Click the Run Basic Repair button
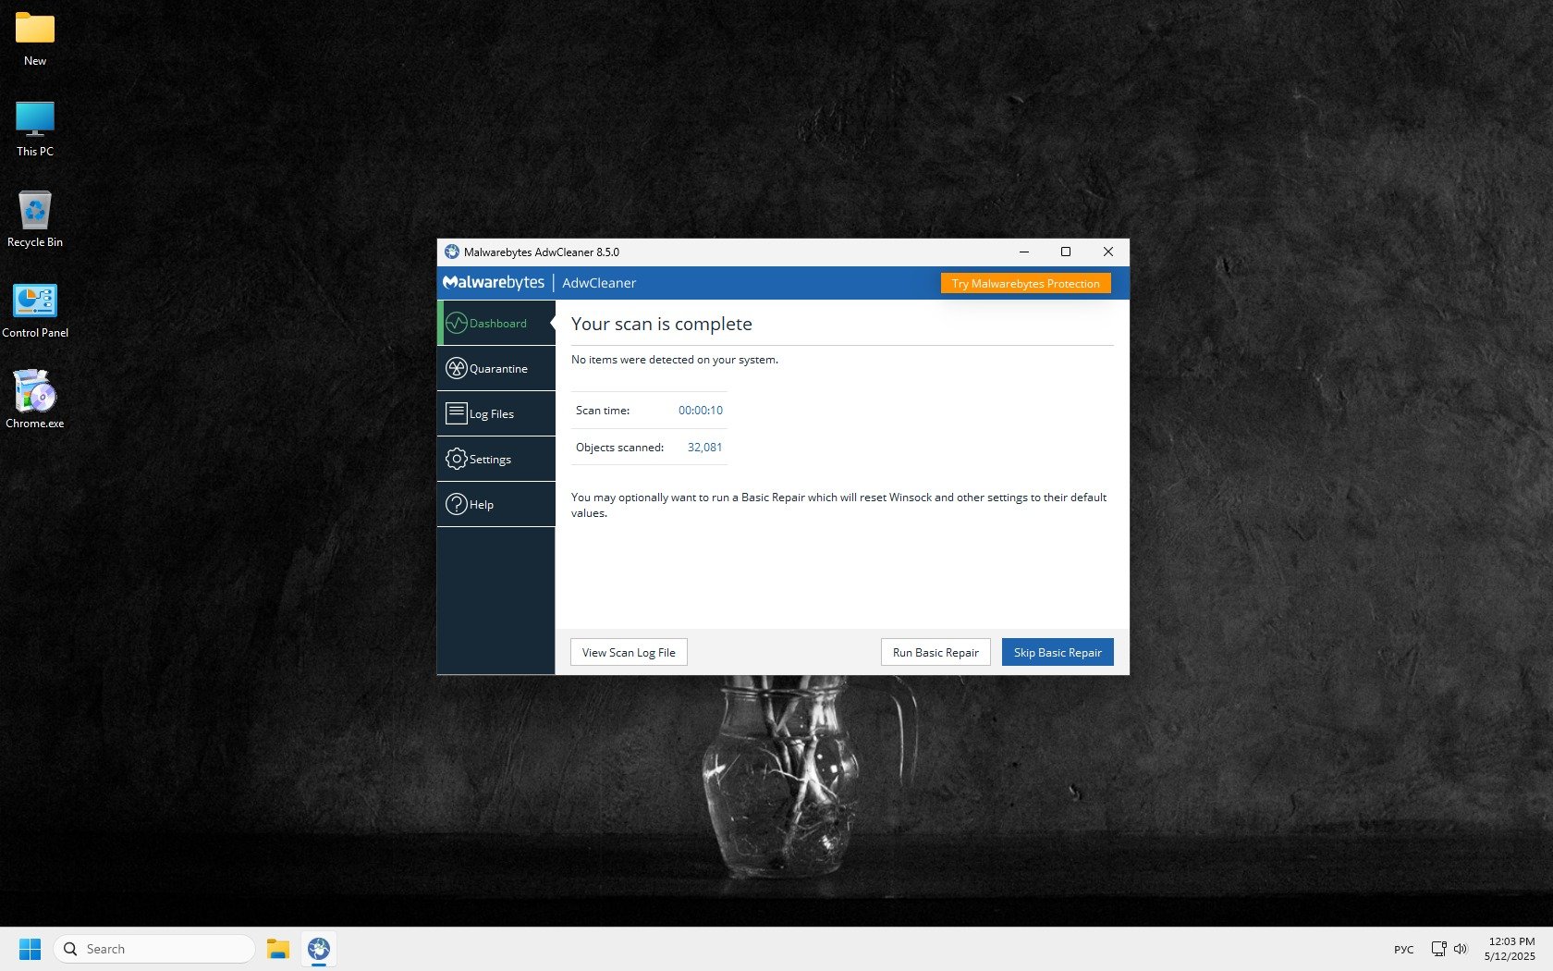Screen dimensions: 1553x971 pos(935,652)
